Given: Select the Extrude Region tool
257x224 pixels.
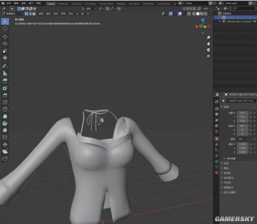Looking at the screenshot, I should point(5,81).
